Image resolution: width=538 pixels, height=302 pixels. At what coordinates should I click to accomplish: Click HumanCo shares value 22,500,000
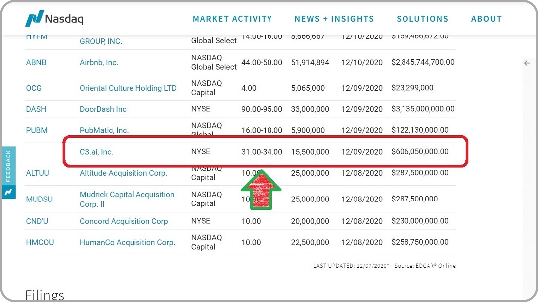click(310, 243)
